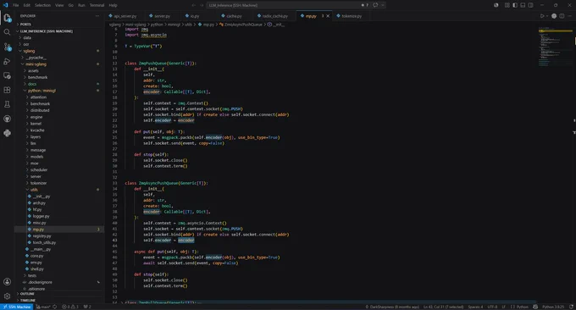Open the Python extension sidebar icon
Screen dimensions: 576x310
point(7,133)
